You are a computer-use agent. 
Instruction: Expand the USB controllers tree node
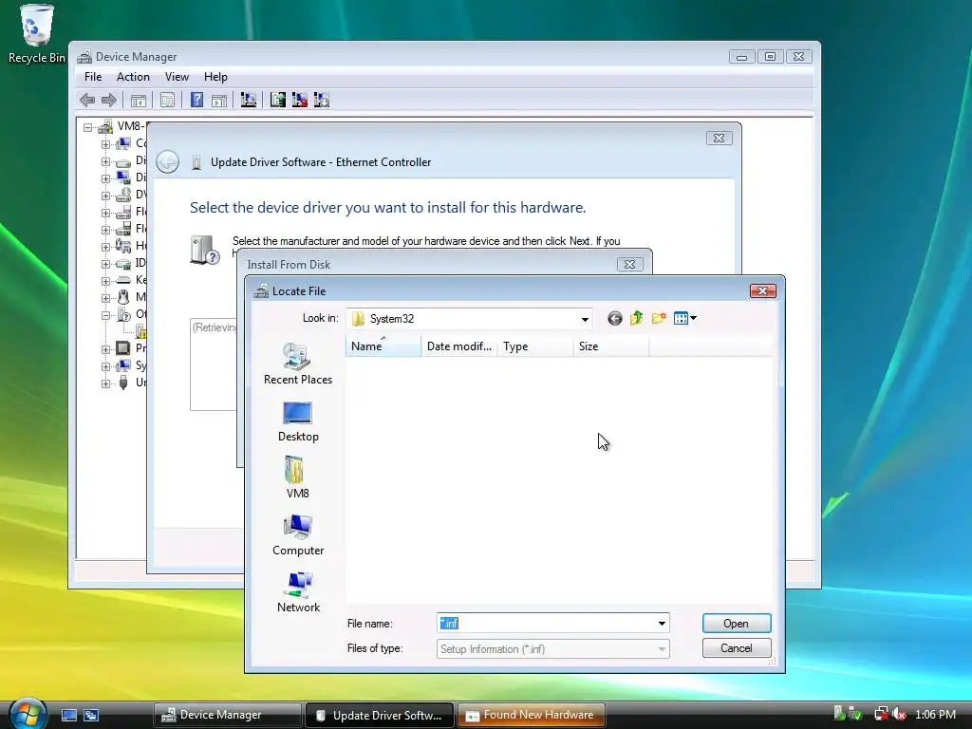click(105, 383)
